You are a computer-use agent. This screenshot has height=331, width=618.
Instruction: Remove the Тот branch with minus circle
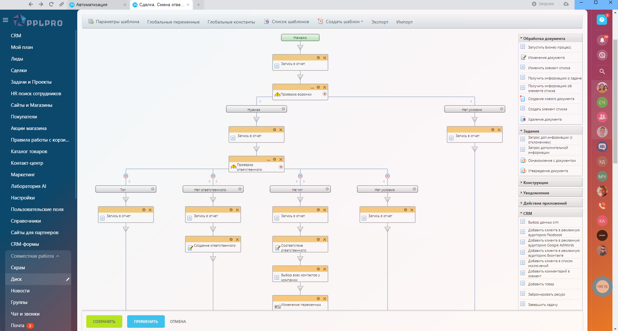coord(126,176)
